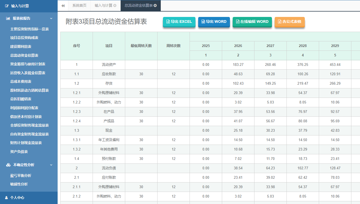The height and width of the screenshot is (204, 360).
Task: Open 盈亏平衡分析 from the sidebar
Action: tap(21, 176)
